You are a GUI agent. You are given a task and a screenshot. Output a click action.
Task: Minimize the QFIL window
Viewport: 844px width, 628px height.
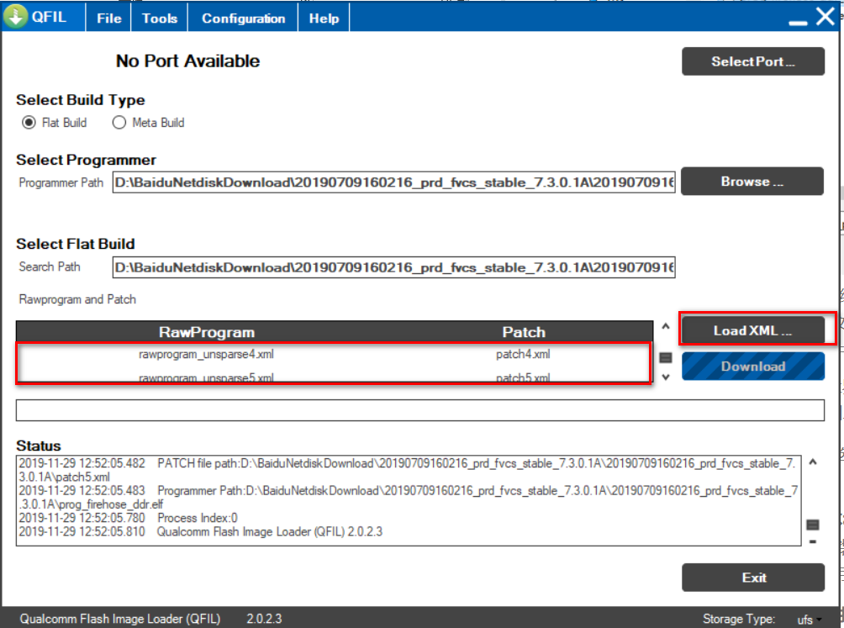[x=798, y=22]
